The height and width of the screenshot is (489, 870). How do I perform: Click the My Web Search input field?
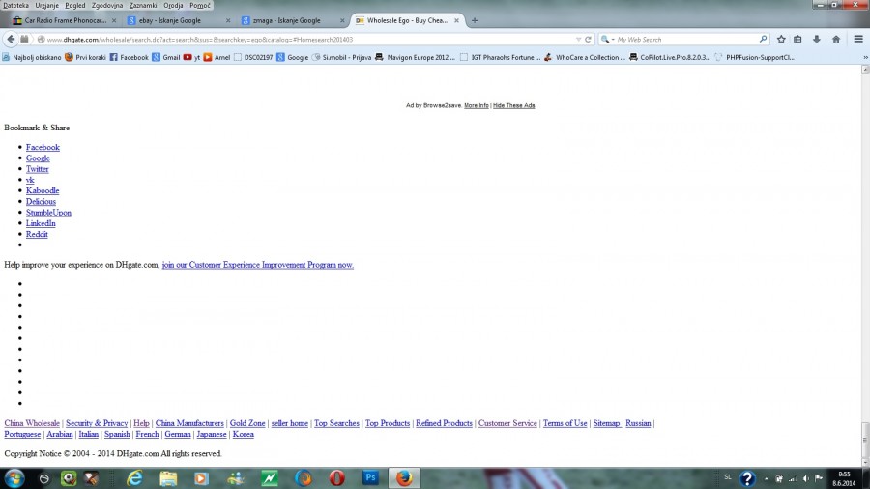point(686,40)
